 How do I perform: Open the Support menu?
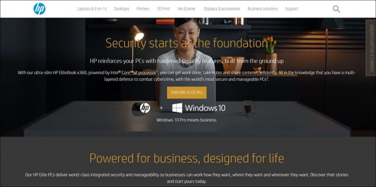[292, 9]
